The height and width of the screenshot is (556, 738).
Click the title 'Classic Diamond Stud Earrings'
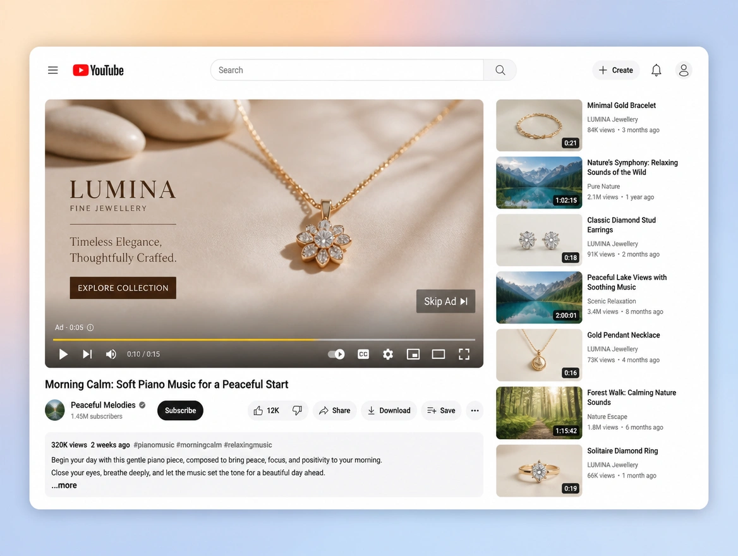coord(621,224)
